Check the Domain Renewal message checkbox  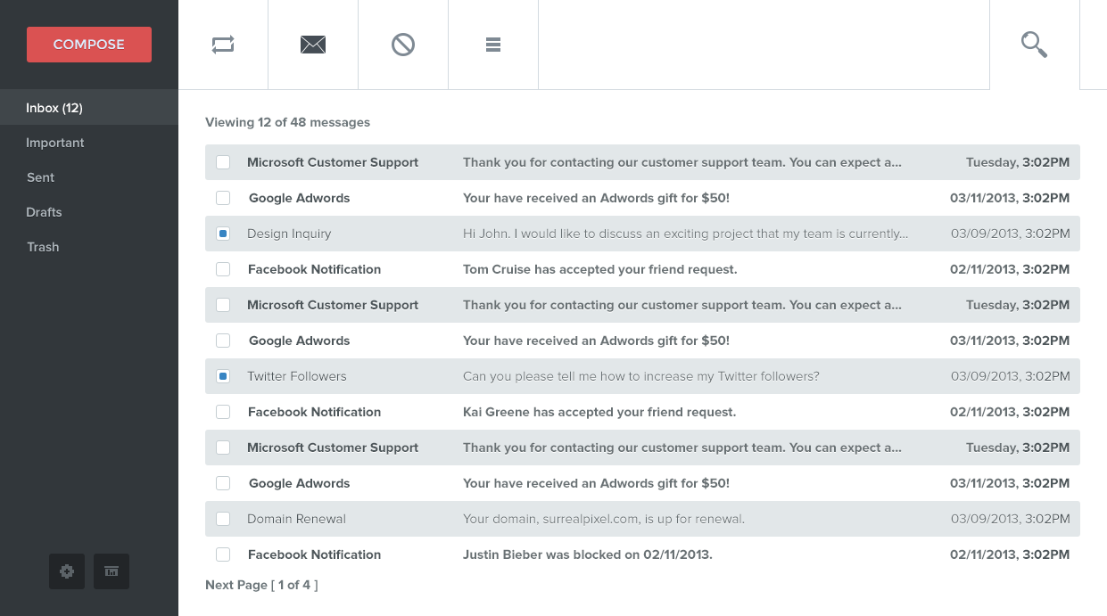coord(223,519)
